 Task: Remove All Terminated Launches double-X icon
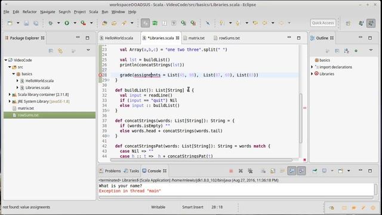coord(250,171)
